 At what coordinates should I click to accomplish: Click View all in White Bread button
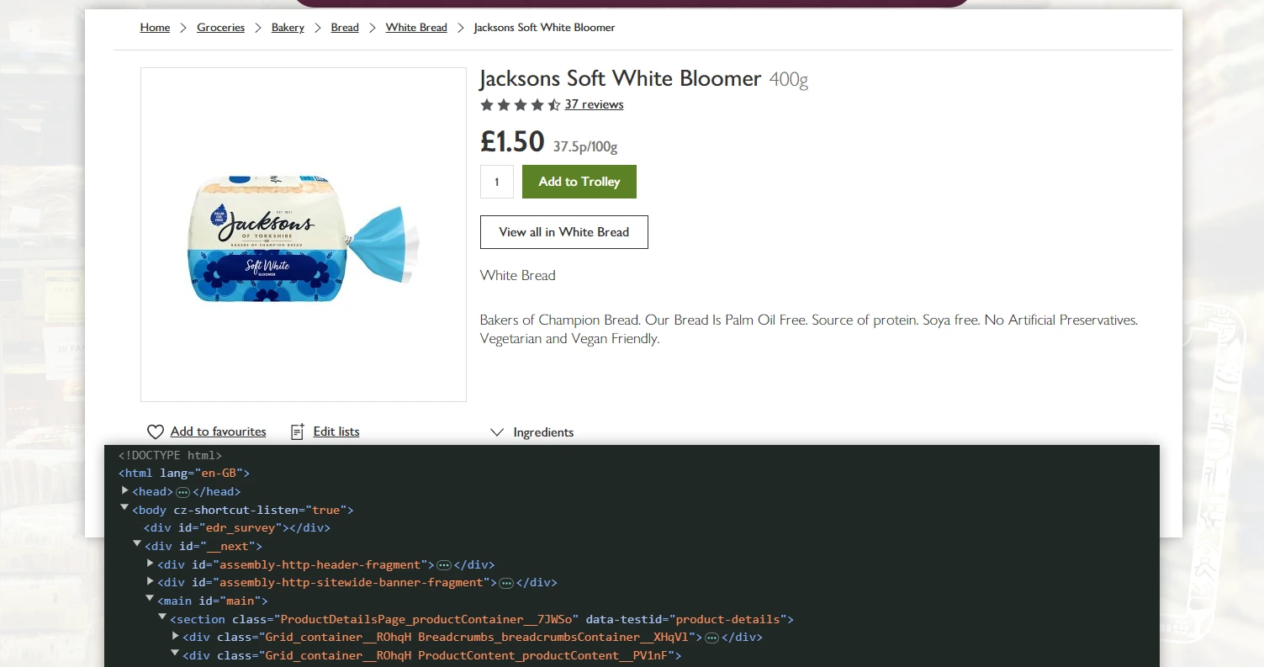pos(563,232)
